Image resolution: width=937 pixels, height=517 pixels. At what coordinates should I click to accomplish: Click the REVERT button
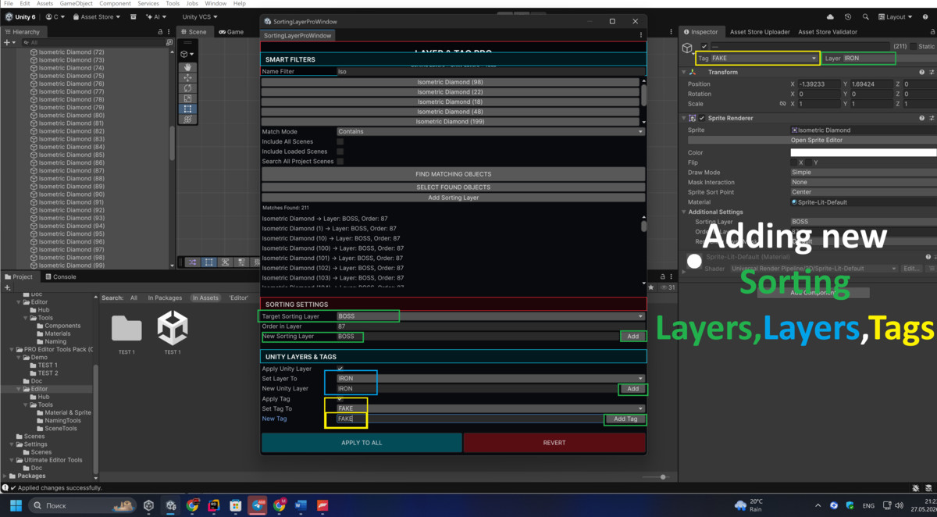[x=554, y=443]
